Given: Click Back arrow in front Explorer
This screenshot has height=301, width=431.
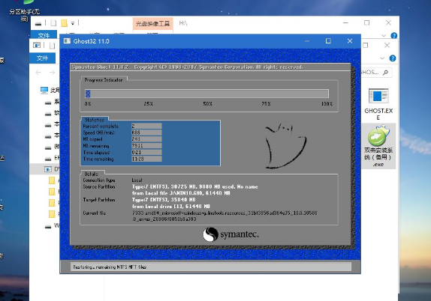Looking at the screenshot, I should coord(38,73).
